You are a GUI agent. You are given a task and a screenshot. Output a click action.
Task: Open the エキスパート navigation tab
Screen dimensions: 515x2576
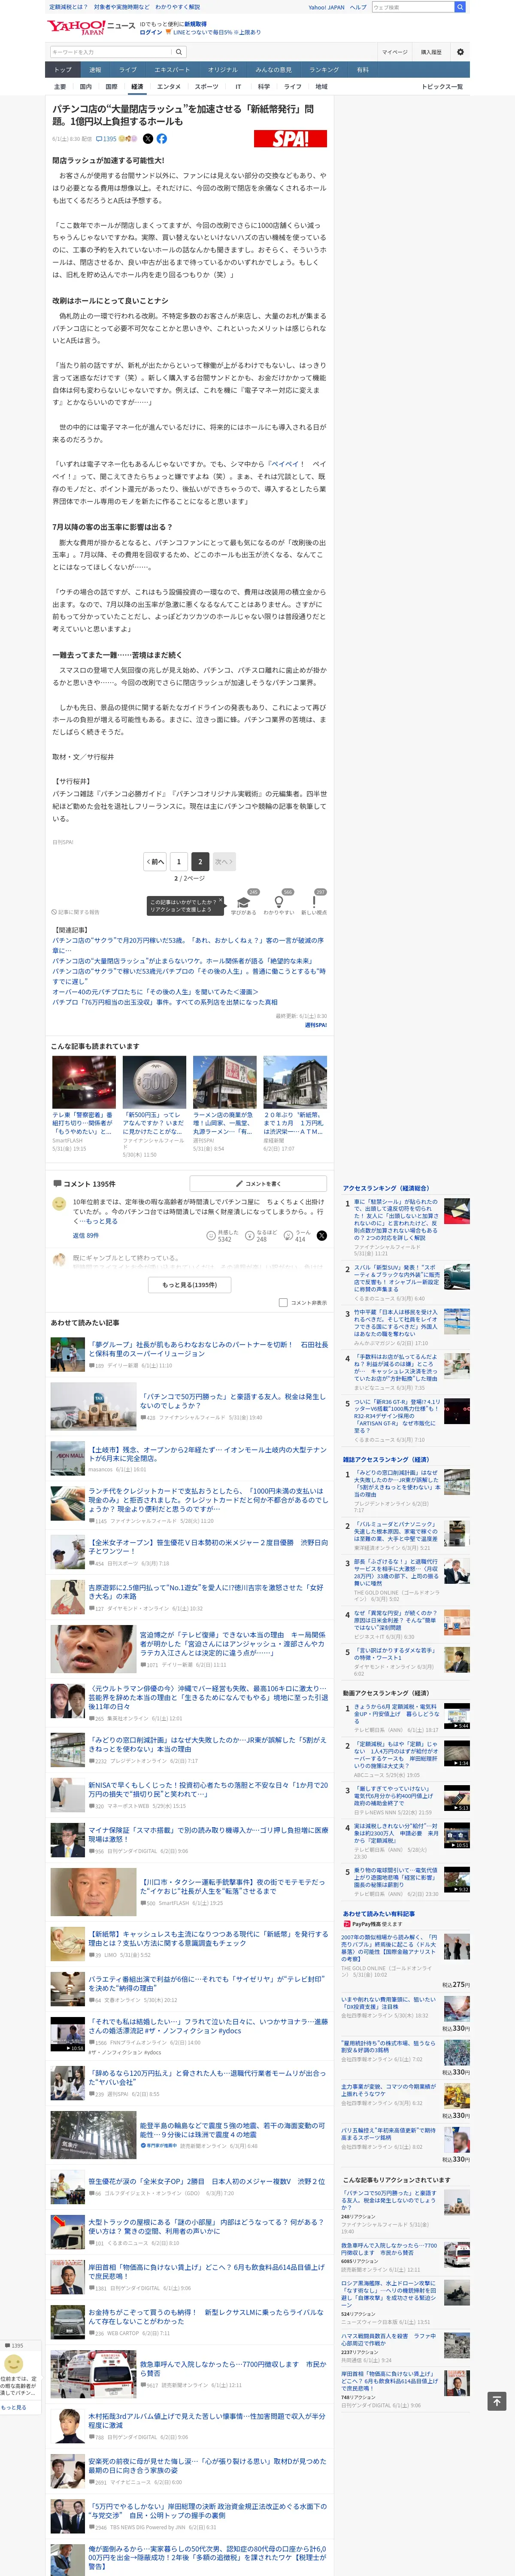pos(172,70)
